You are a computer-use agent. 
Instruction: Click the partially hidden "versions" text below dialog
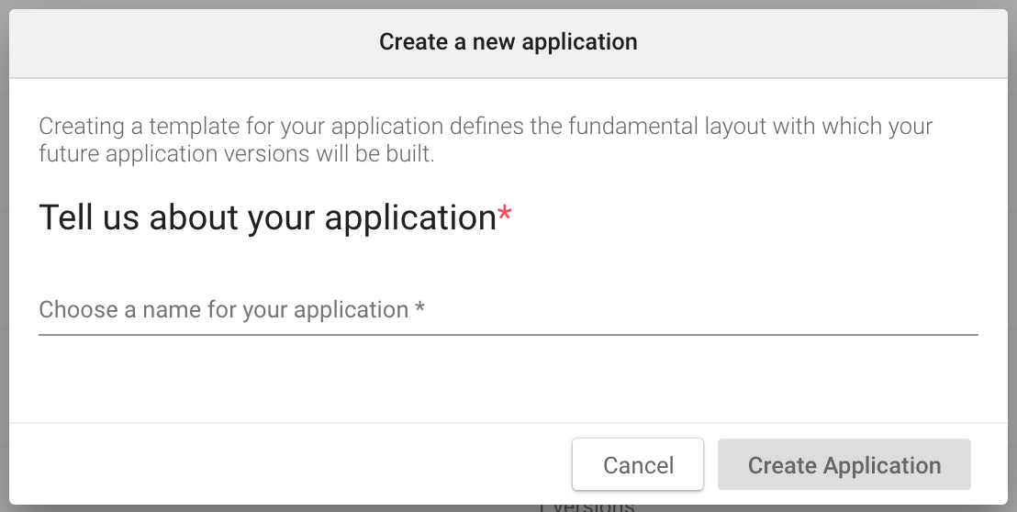[x=587, y=506]
